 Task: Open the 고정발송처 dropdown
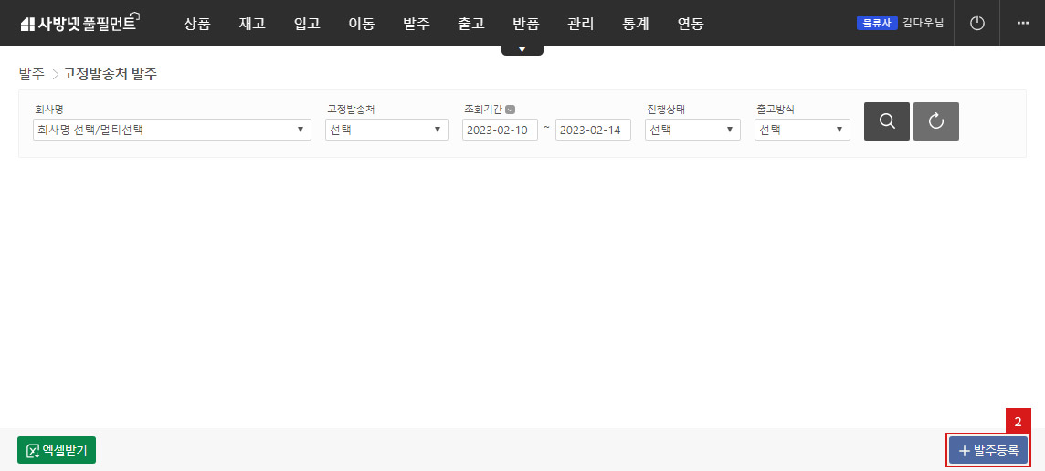pyautogui.click(x=385, y=130)
